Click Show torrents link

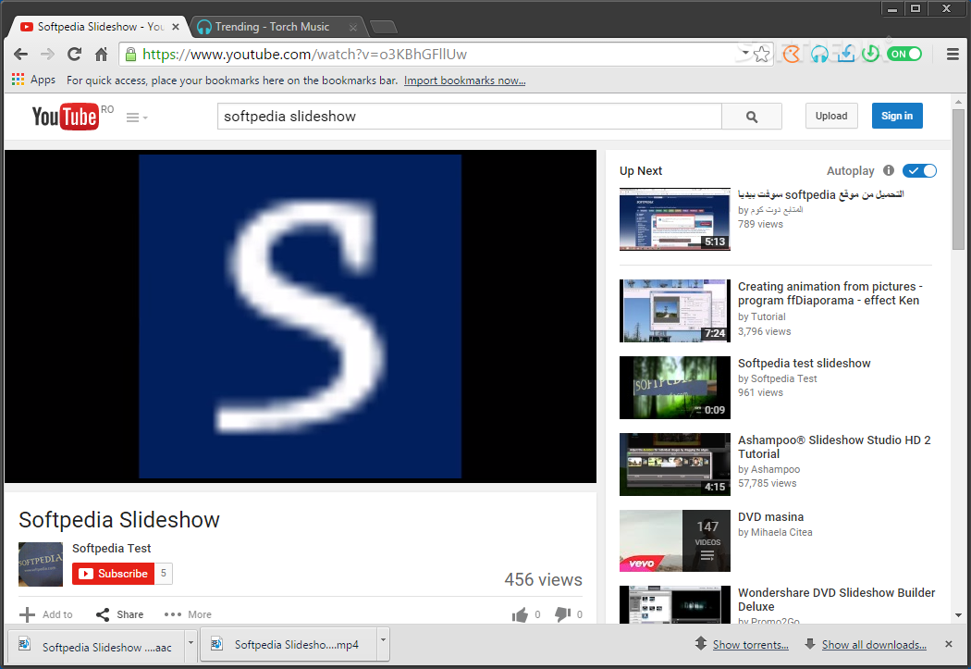(x=751, y=645)
